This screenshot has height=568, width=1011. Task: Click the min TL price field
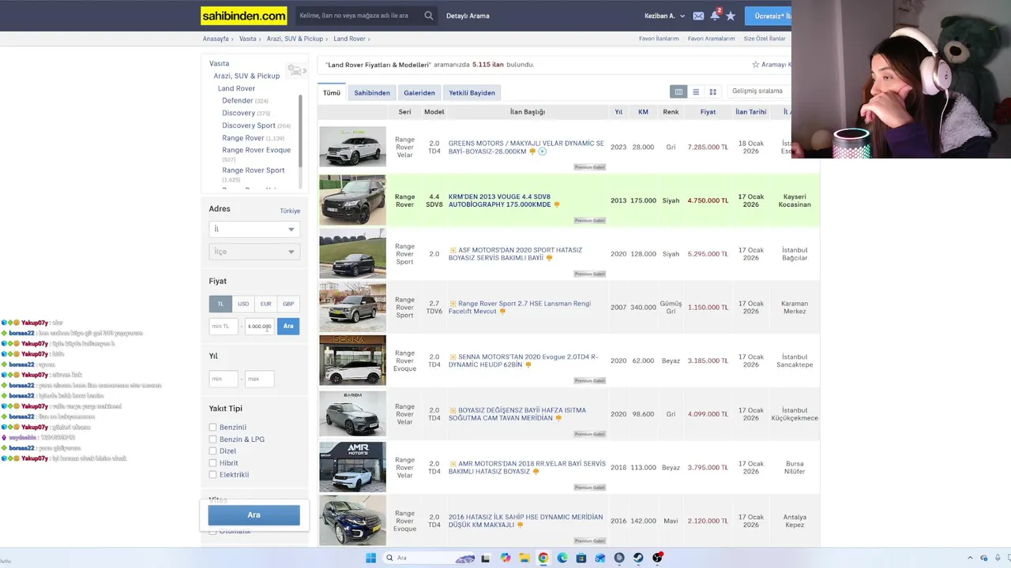coord(224,326)
